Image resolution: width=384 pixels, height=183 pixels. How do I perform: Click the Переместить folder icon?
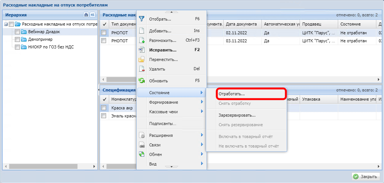142,59
